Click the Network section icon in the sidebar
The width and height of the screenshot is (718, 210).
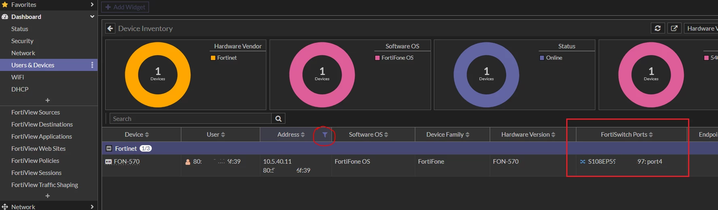(x=5, y=206)
